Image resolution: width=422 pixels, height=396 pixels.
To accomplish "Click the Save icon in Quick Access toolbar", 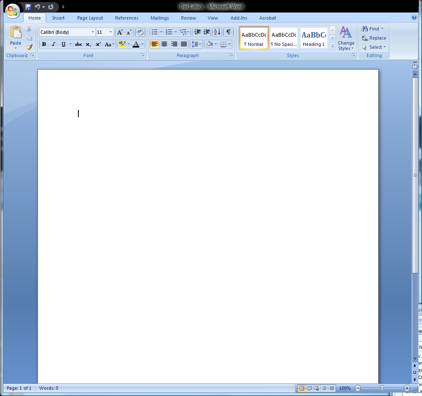I will point(28,7).
